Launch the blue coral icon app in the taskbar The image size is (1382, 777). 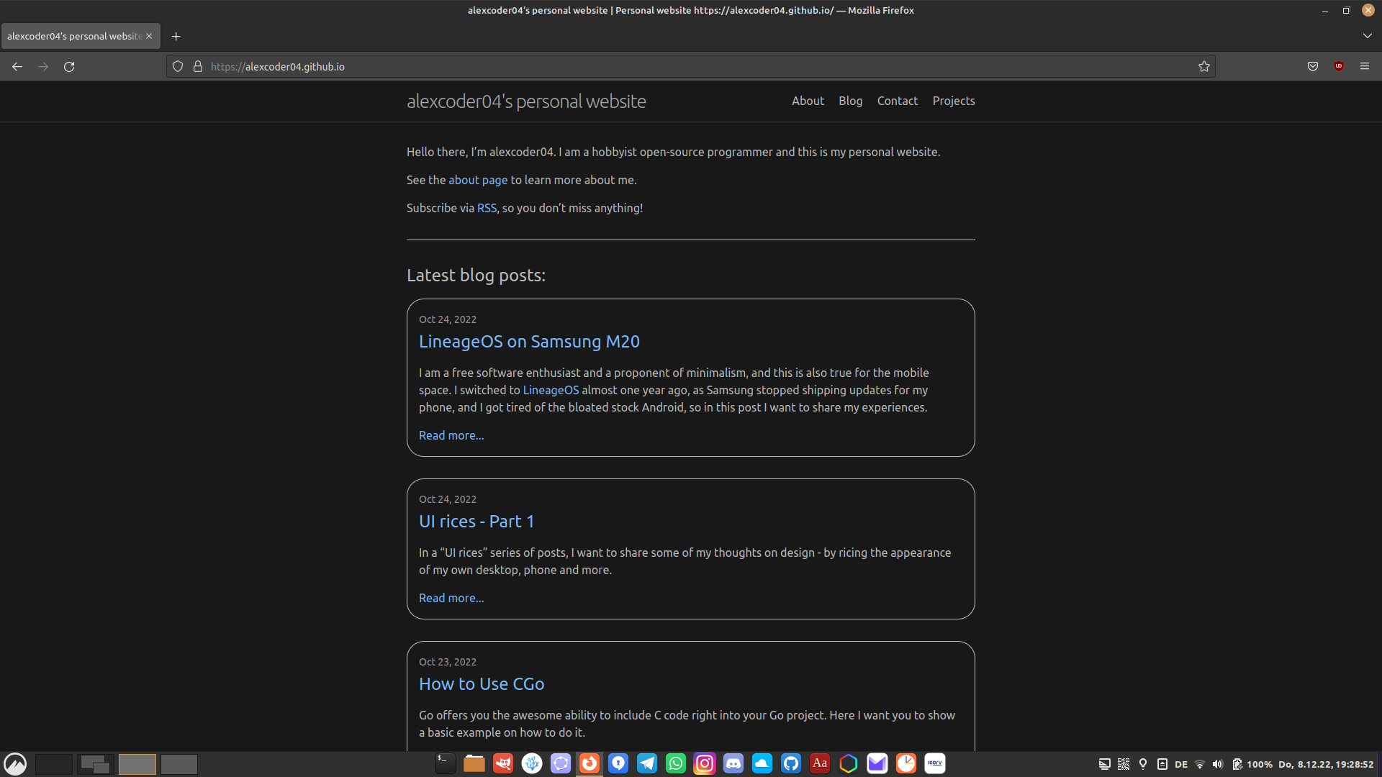click(532, 763)
